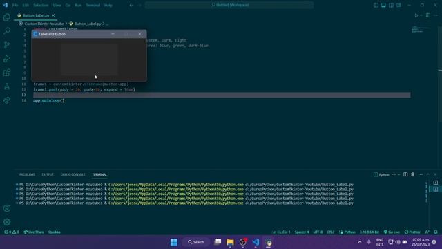This screenshot has height=249, width=442.
Task: Toggle the primary side bar layout icon
Action: (376, 5)
